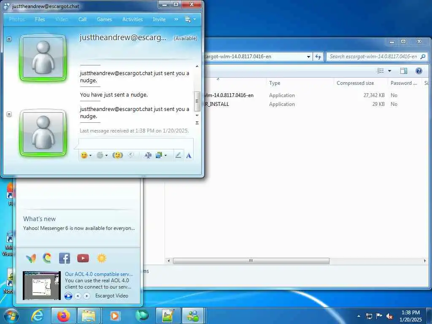Open the Games menu in chat
The image size is (432, 324).
point(105,19)
